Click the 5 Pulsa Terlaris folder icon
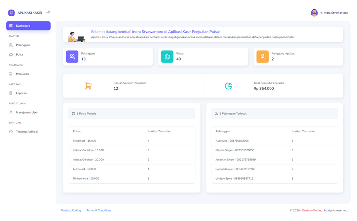357x221 pixels. pos(74,114)
